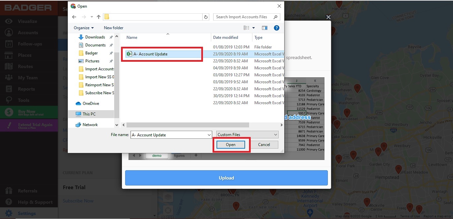Select the demo sheet tab in preview
This screenshot has height=219, width=453.
tap(157, 155)
